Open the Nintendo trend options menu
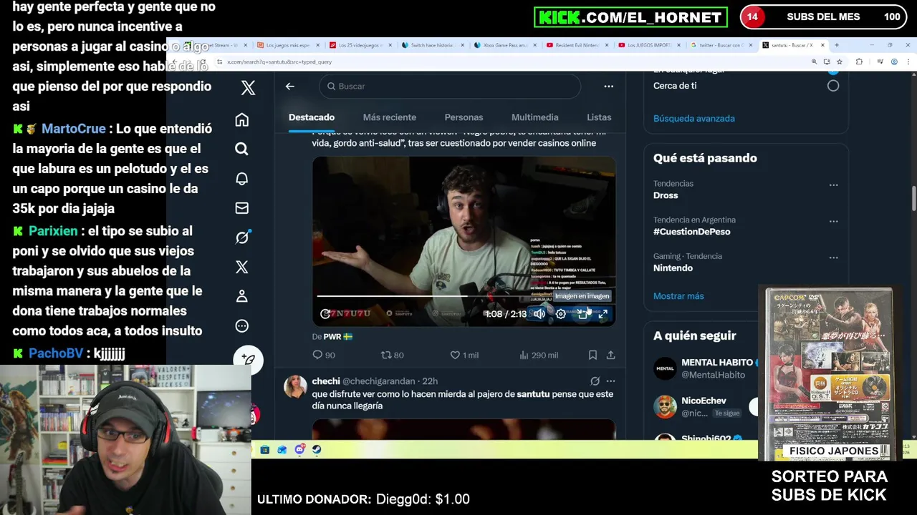 pos(833,257)
